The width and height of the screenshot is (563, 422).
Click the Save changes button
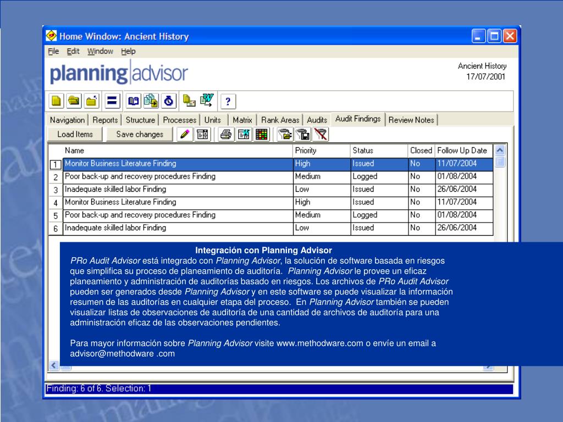coord(140,134)
